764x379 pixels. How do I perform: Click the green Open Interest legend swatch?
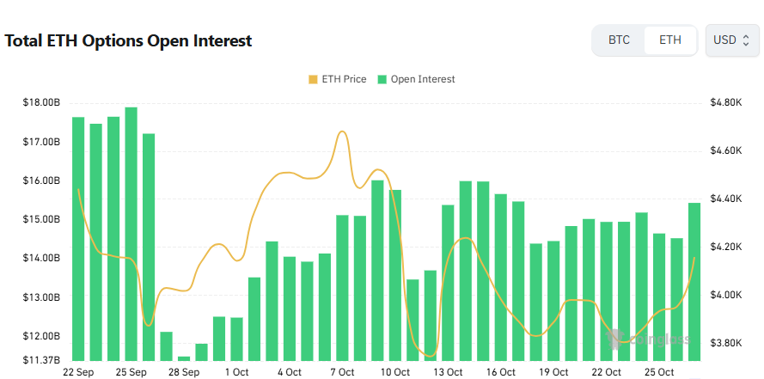pyautogui.click(x=382, y=79)
